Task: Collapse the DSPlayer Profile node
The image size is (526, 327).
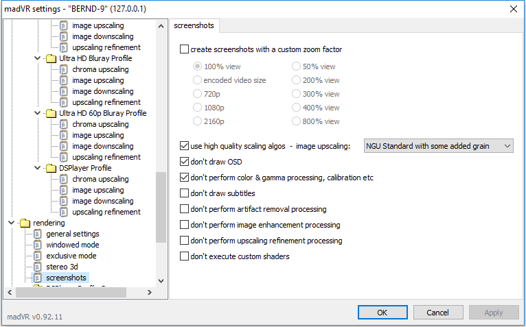Action: click(38, 168)
